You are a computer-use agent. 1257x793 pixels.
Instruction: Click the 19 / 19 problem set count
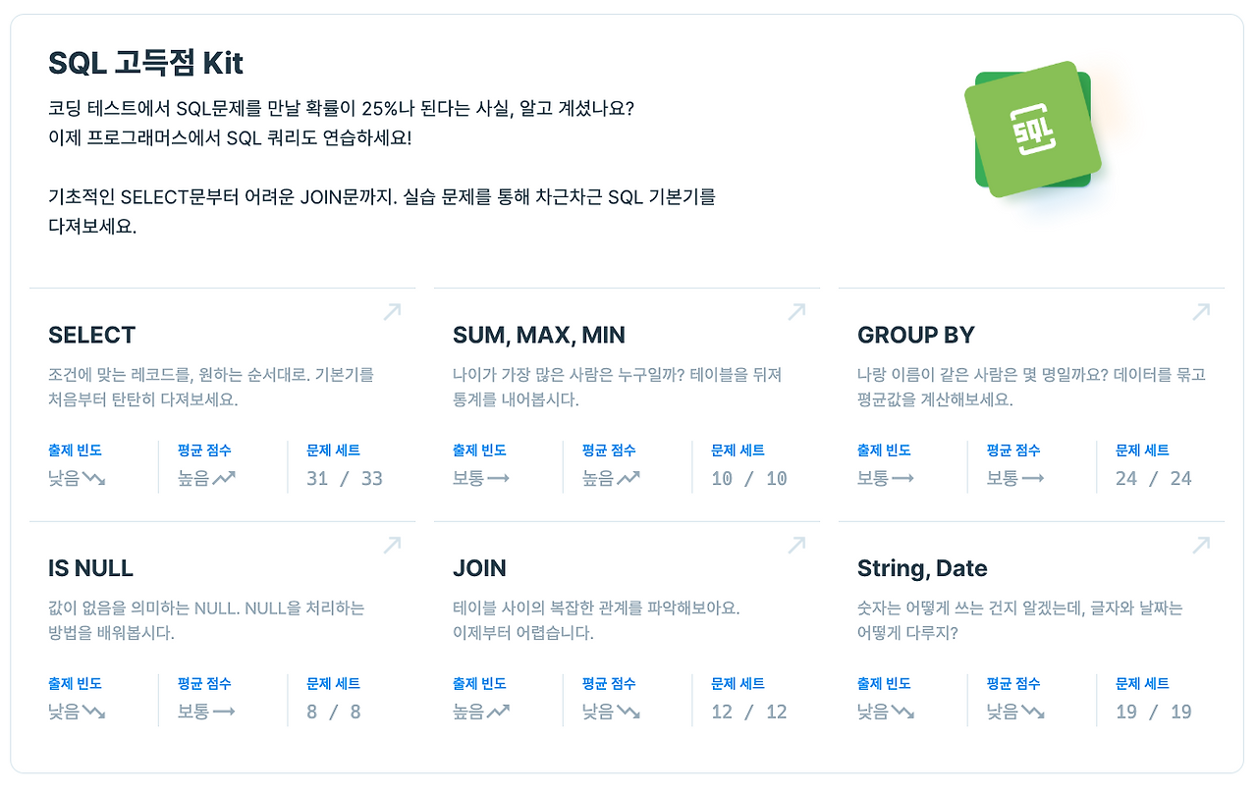1154,712
